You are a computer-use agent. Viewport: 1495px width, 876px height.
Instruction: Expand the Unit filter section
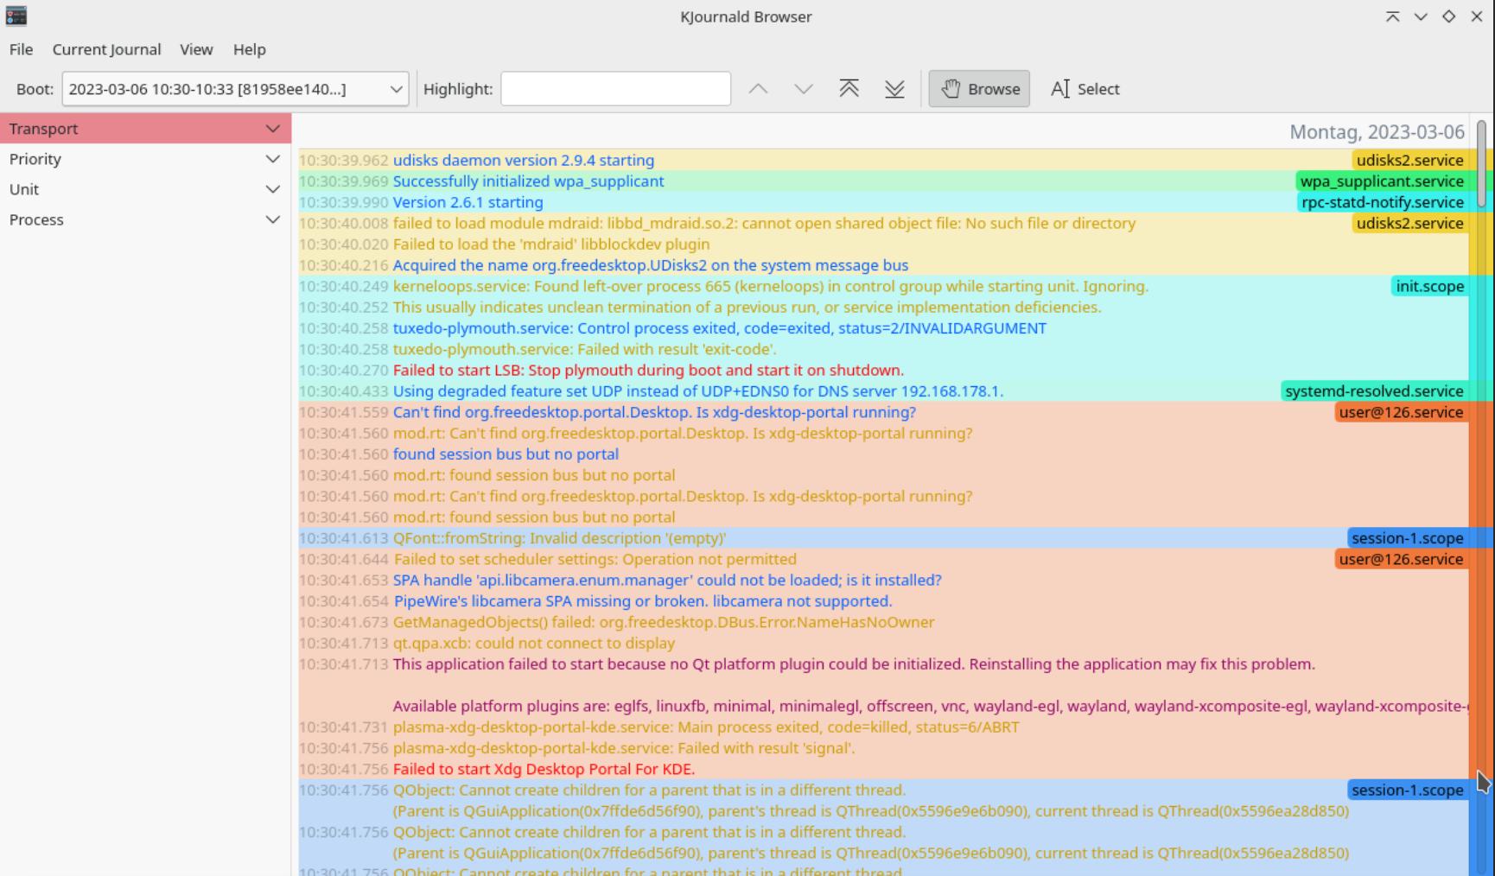coord(145,189)
